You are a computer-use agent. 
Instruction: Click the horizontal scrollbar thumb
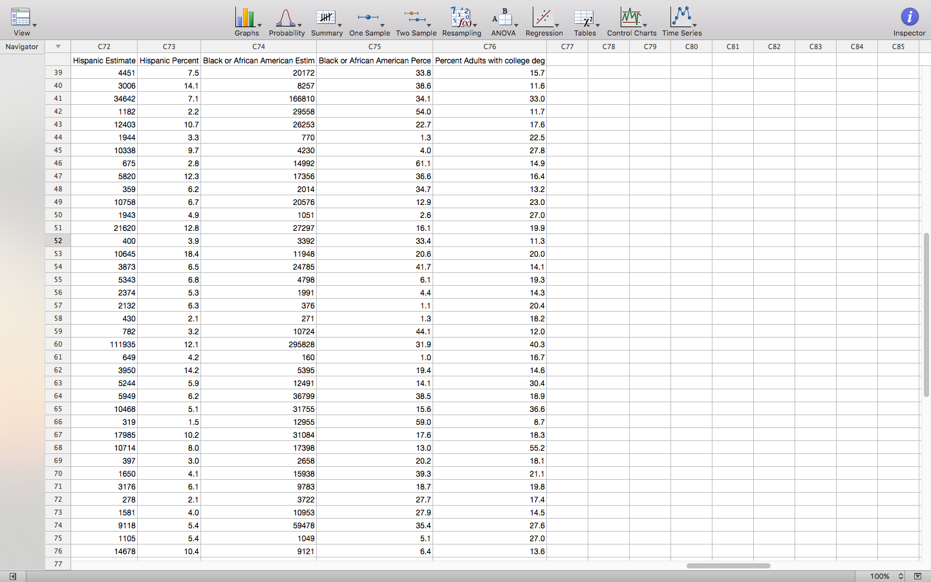[x=728, y=566]
